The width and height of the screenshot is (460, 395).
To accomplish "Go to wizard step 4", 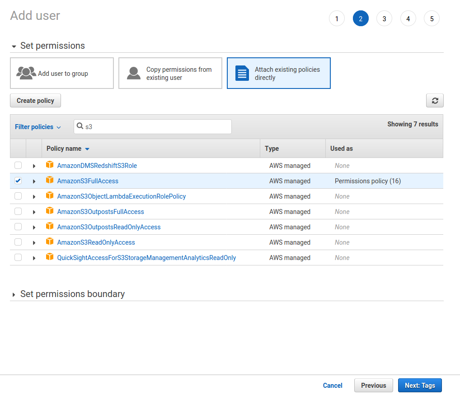I will pyautogui.click(x=408, y=19).
